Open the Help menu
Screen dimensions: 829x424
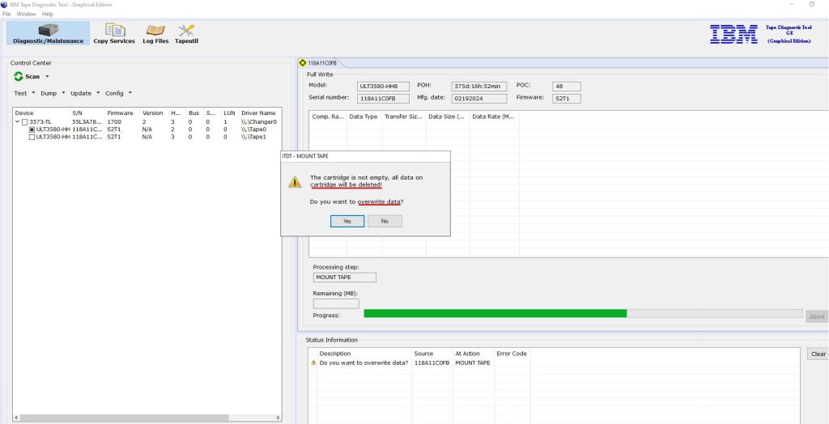48,14
